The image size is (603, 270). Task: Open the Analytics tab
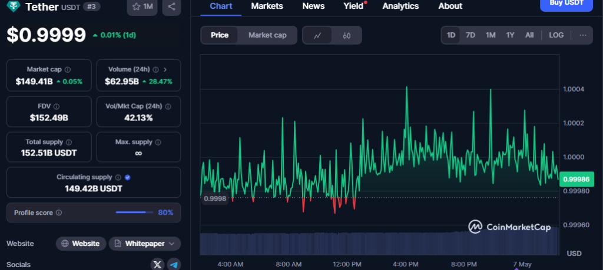(400, 6)
